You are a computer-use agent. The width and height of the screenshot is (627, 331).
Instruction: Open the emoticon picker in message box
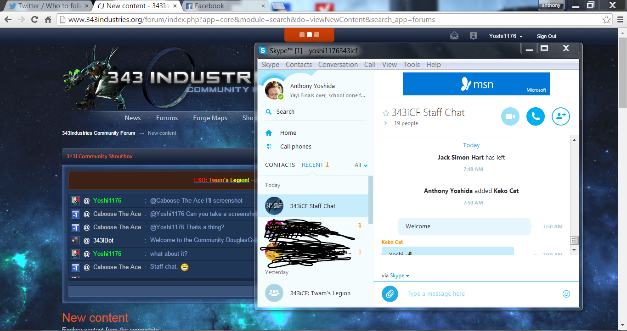point(566,294)
